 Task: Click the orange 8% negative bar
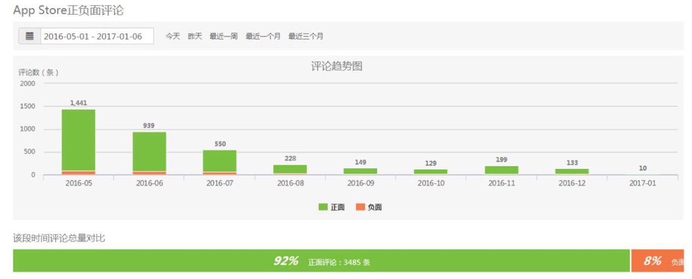657,261
